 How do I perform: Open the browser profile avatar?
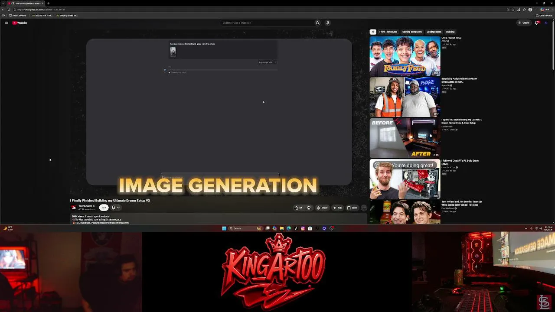pos(530,10)
